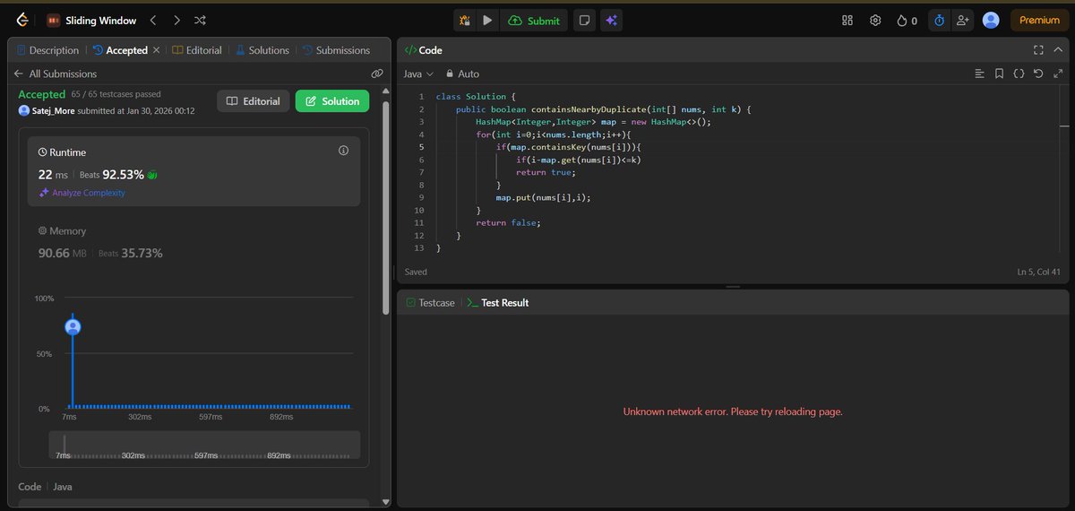Click the bookmark icon in editor toolbar
Screen dimensions: 1075x511
[999, 74]
